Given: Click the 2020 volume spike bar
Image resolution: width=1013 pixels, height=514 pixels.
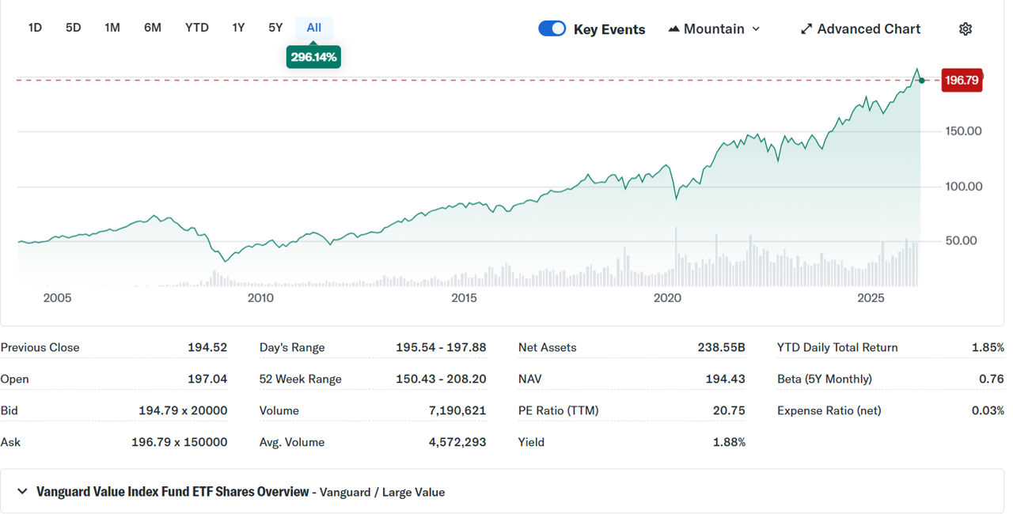Looking at the screenshot, I should [676, 256].
